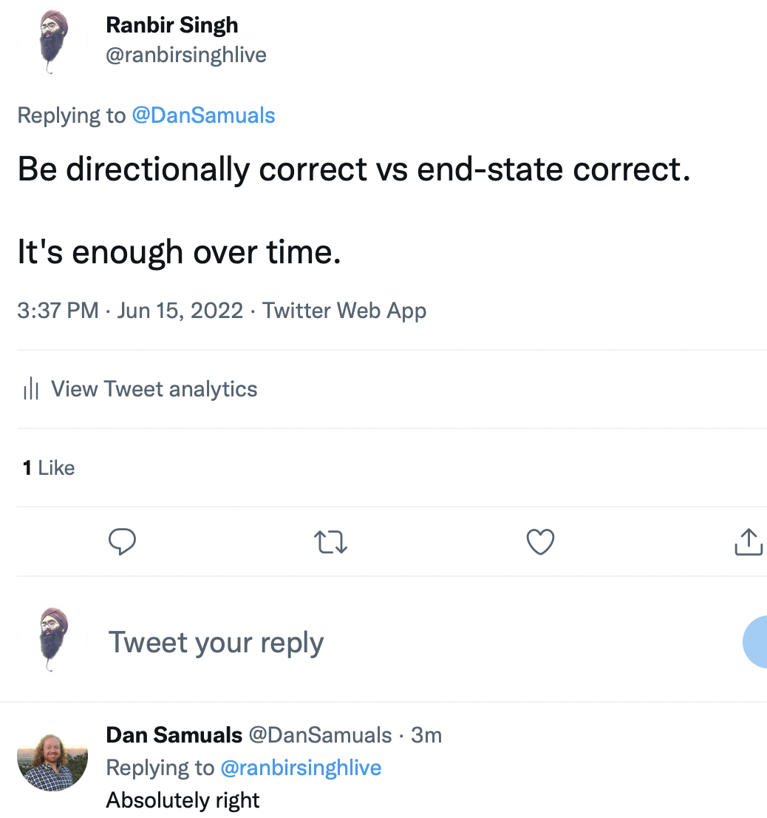This screenshot has height=818, width=767.
Task: Retweet using the arrows icon
Action: (331, 542)
